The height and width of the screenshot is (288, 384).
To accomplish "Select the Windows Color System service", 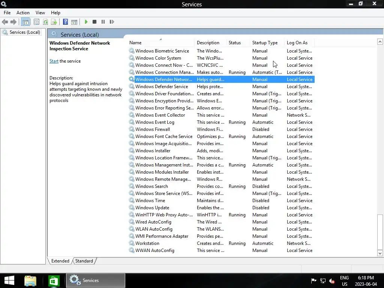I will (221, 58).
